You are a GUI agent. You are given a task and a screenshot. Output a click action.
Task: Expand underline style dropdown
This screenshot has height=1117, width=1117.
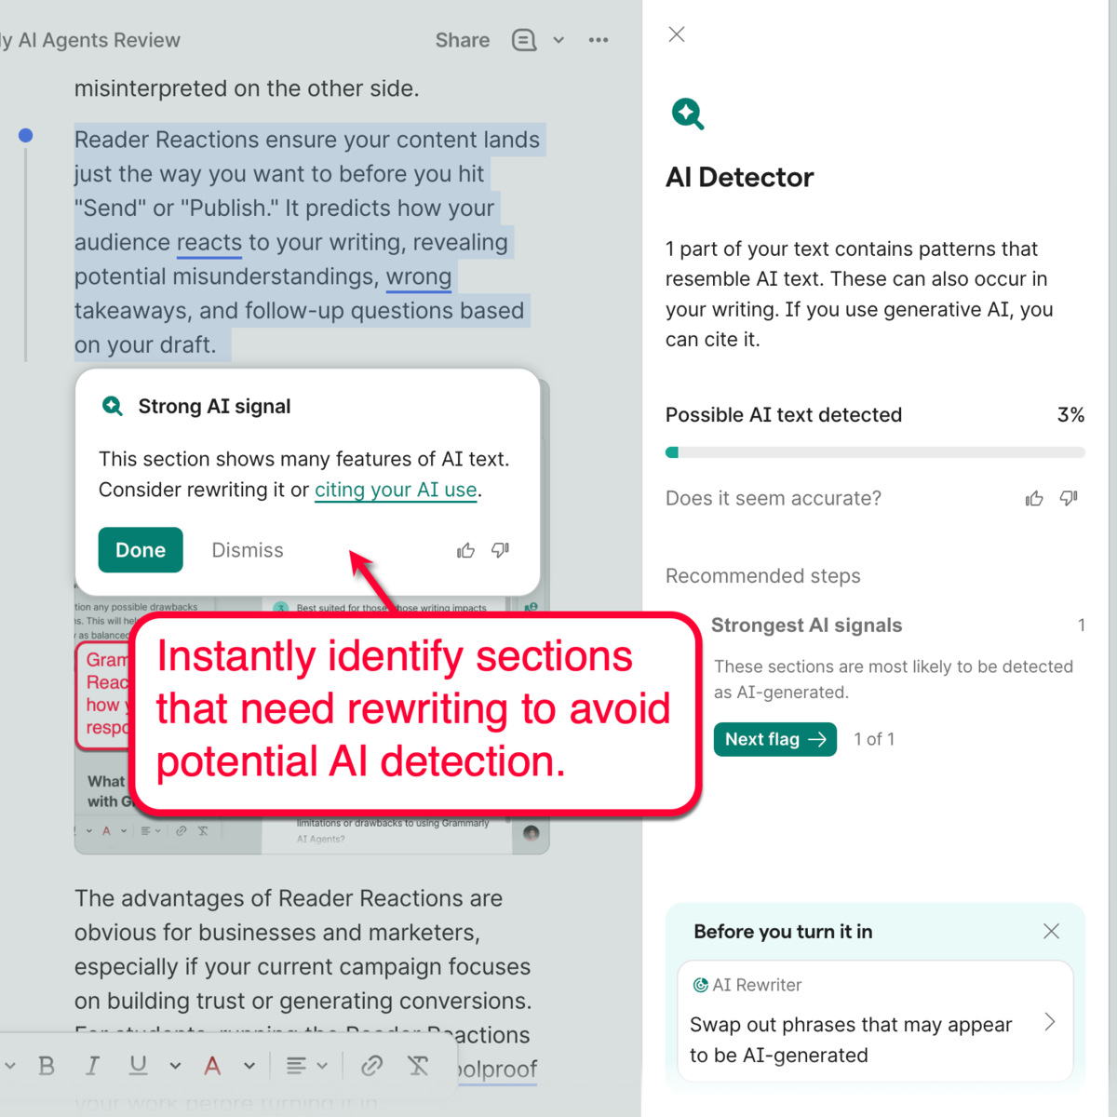pyautogui.click(x=175, y=1066)
